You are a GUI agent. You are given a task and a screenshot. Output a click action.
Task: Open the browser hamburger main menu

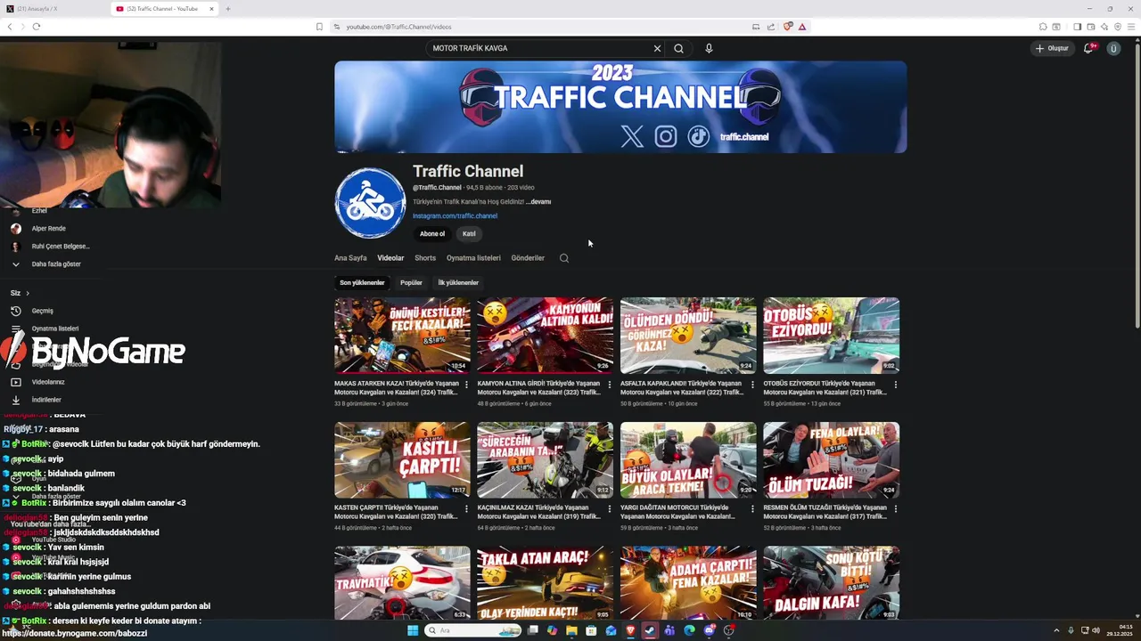coord(1131,27)
